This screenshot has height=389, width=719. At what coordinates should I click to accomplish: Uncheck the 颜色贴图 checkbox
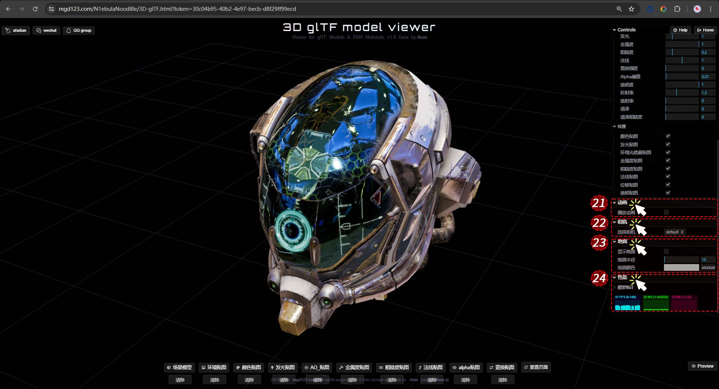[668, 136]
